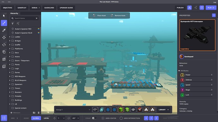This screenshot has width=218, height=122.
Task: Open the multi-select grid tool
Action: [x=4, y=59]
